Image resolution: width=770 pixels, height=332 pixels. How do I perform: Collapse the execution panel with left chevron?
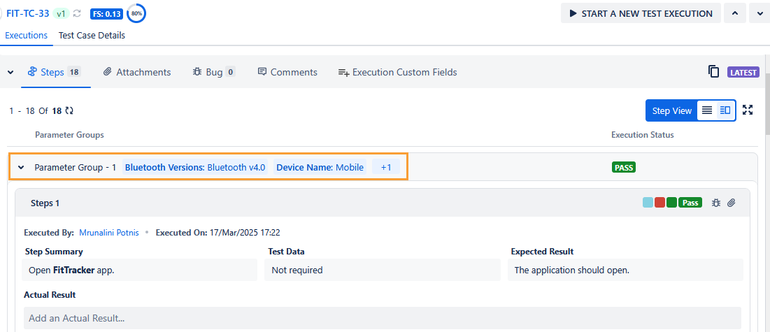pos(10,72)
